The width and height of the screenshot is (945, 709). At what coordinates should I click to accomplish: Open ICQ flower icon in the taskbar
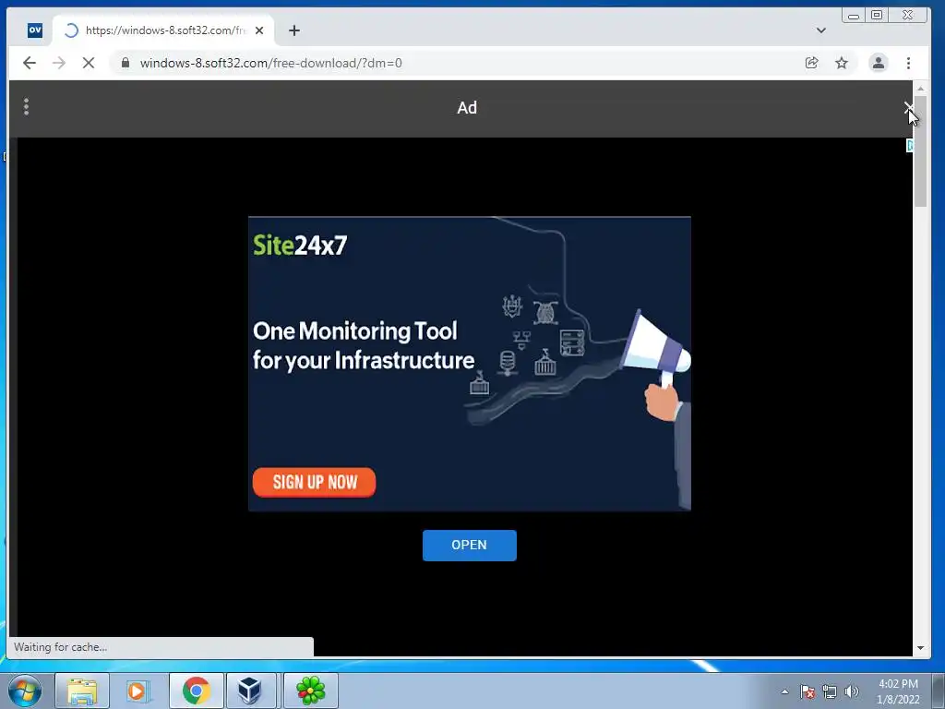click(310, 691)
